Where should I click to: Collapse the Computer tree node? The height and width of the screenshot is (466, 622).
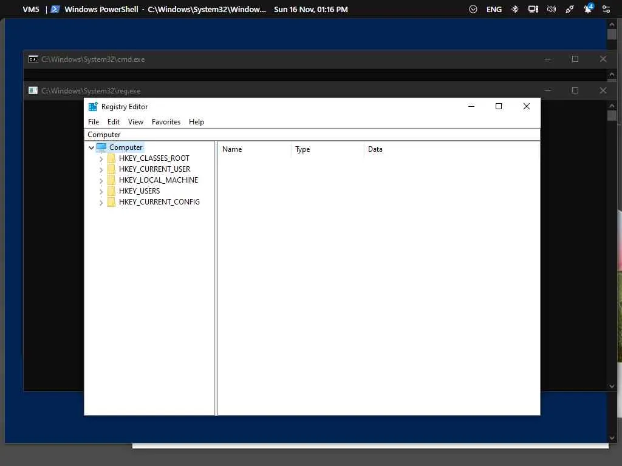coord(91,147)
